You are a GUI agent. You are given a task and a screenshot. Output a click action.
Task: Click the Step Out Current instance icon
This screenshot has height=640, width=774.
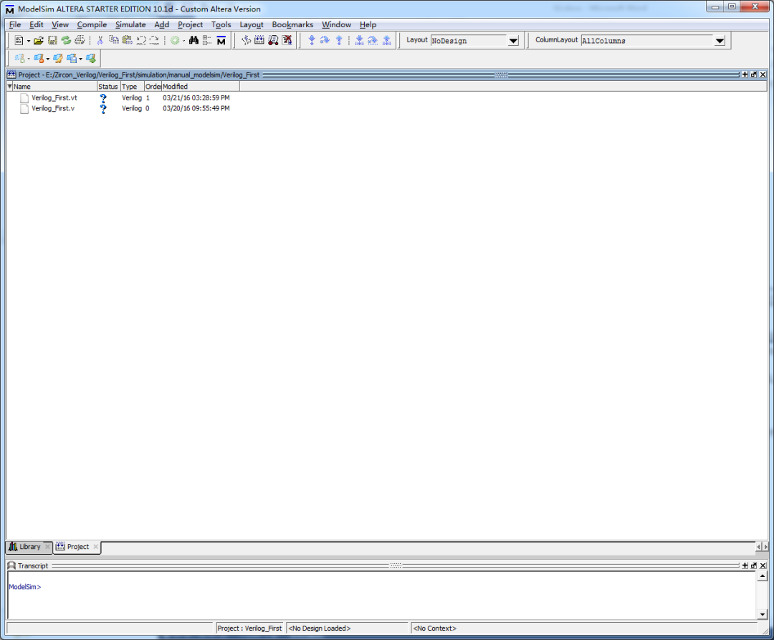[x=386, y=40]
